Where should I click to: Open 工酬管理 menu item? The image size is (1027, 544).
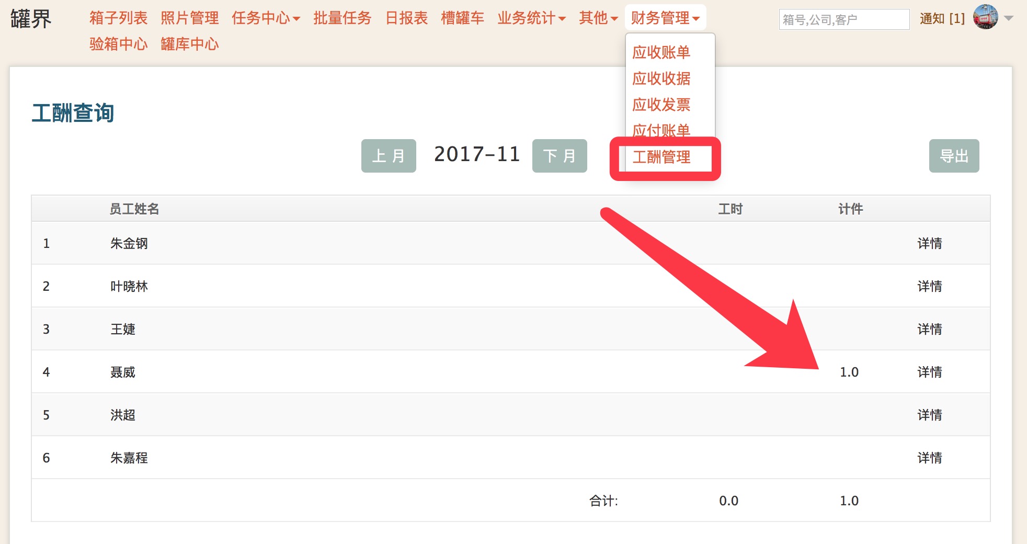[661, 157]
